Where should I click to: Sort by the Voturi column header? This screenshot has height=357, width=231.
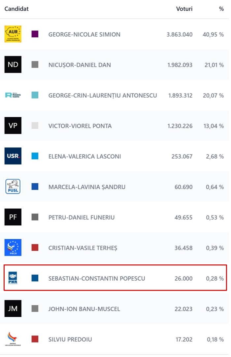(184, 9)
